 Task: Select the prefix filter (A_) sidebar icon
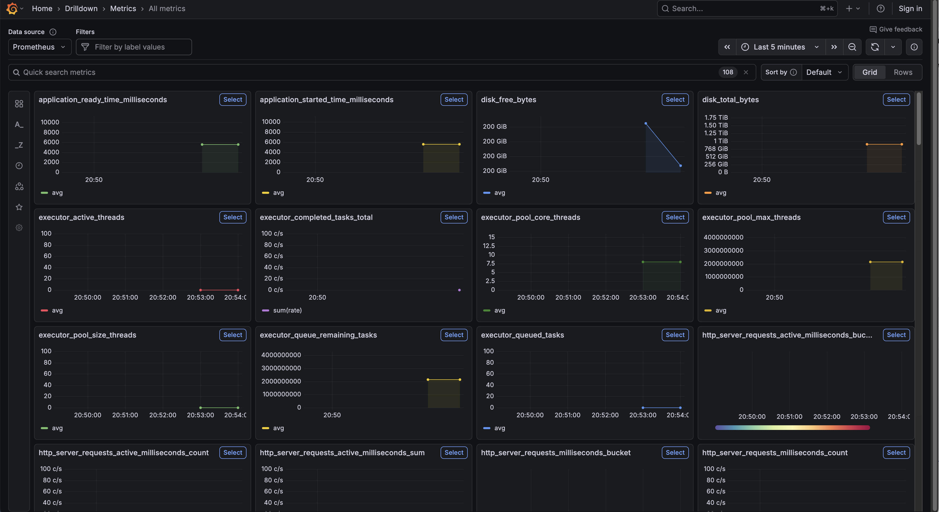coord(19,124)
